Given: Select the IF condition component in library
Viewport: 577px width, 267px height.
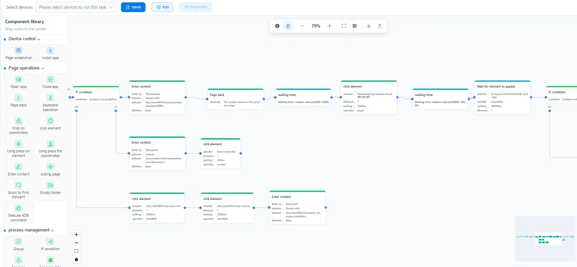Looking at the screenshot, I should point(50,244).
